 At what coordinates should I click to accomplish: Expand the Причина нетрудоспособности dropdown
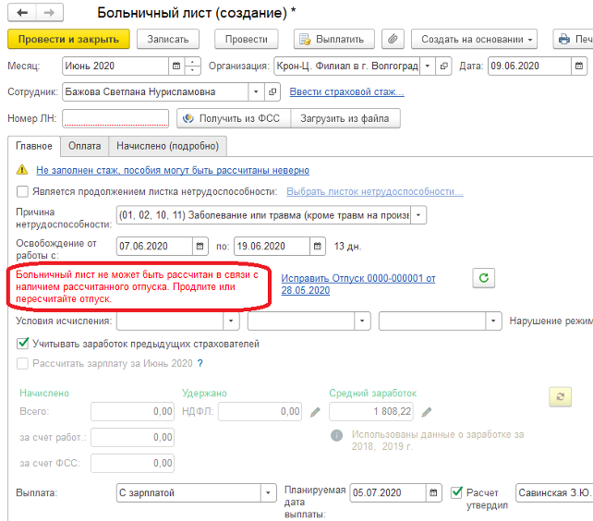[418, 215]
